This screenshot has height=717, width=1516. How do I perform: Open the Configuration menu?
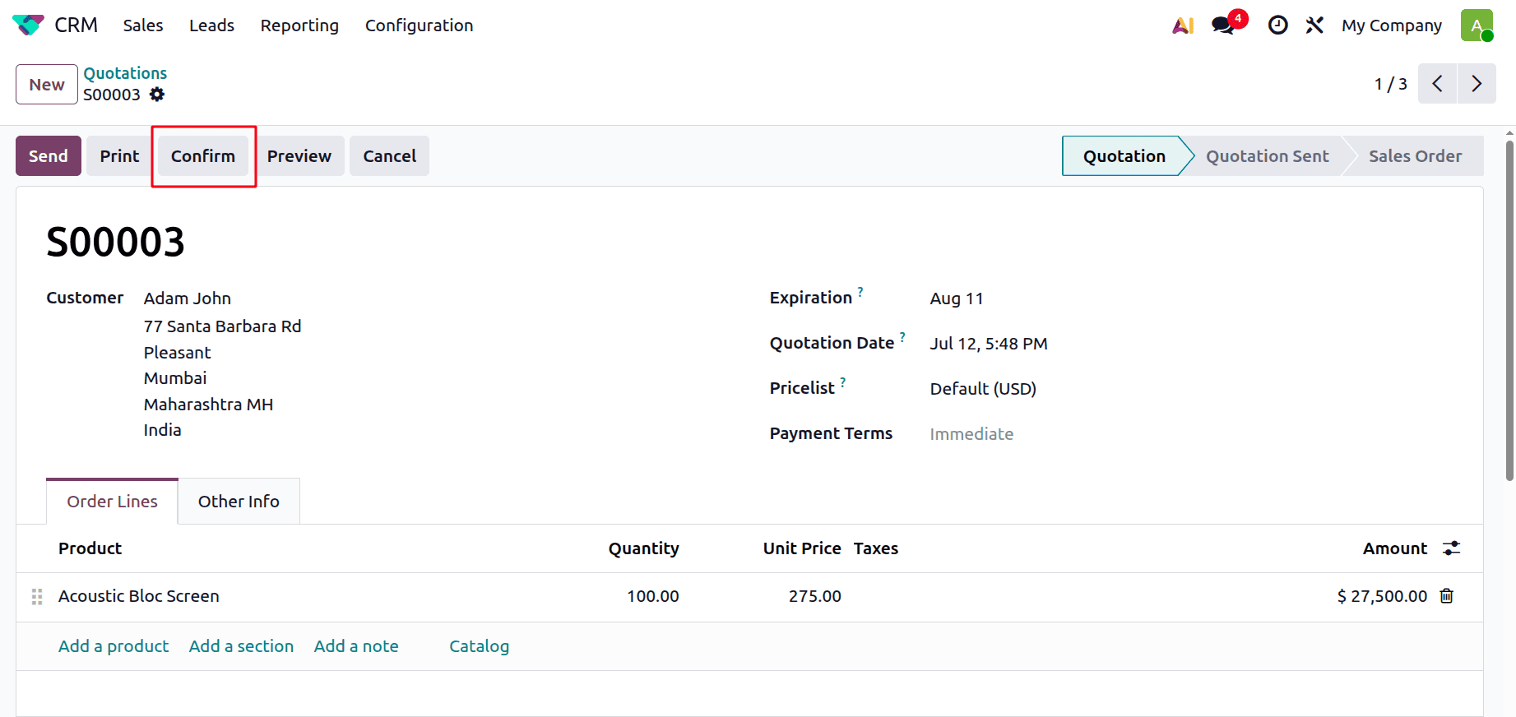[x=419, y=25]
